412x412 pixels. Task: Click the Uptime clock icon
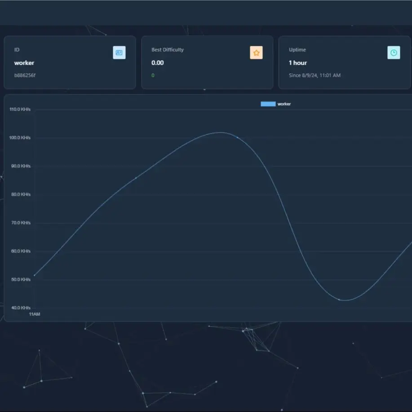[x=394, y=53]
